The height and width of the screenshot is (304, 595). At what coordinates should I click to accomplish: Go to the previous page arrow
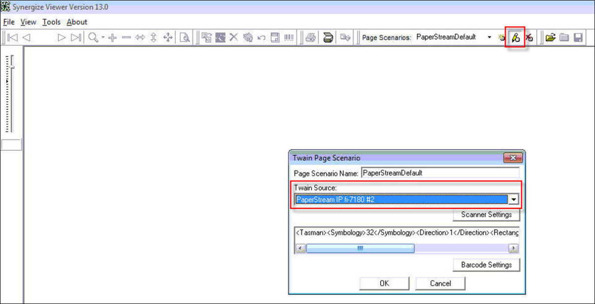coord(27,37)
